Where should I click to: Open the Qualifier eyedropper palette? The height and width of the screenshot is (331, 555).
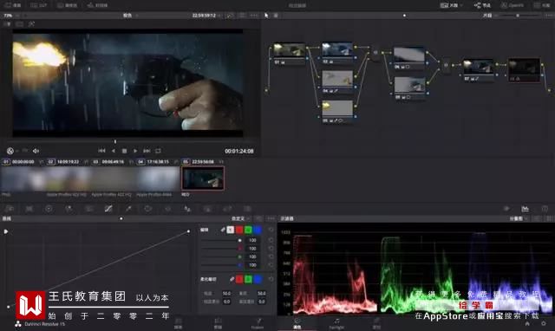(128, 209)
